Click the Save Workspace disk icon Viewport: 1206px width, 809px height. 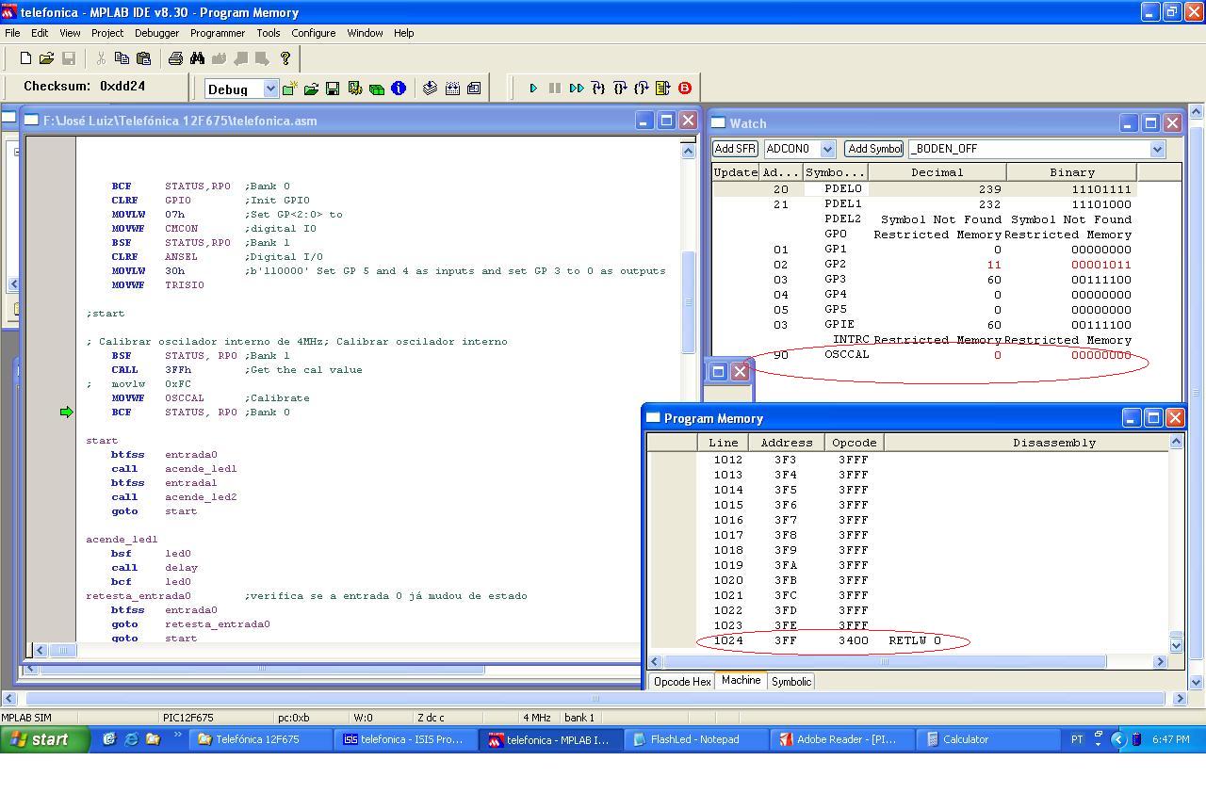(333, 89)
